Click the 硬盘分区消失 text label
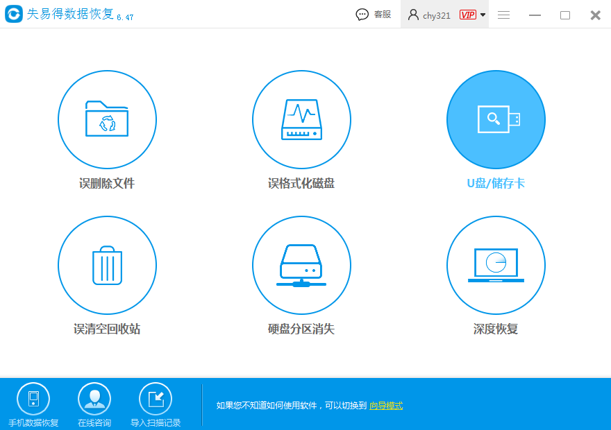The width and height of the screenshot is (611, 430). click(x=301, y=329)
